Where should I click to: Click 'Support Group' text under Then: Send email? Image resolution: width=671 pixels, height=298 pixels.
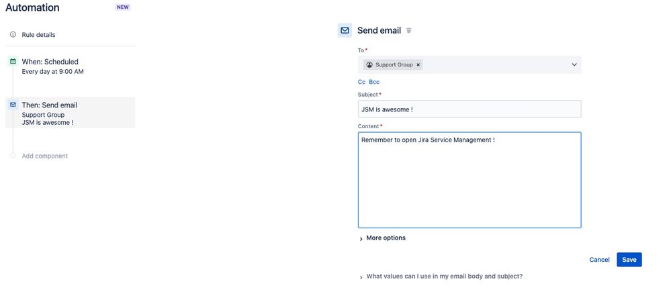click(x=43, y=115)
